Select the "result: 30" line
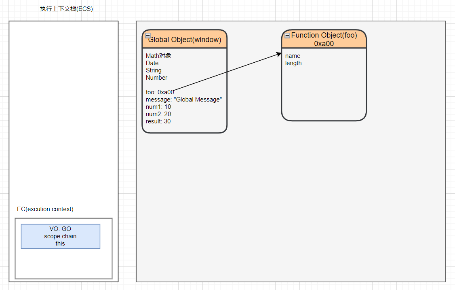 (x=158, y=121)
